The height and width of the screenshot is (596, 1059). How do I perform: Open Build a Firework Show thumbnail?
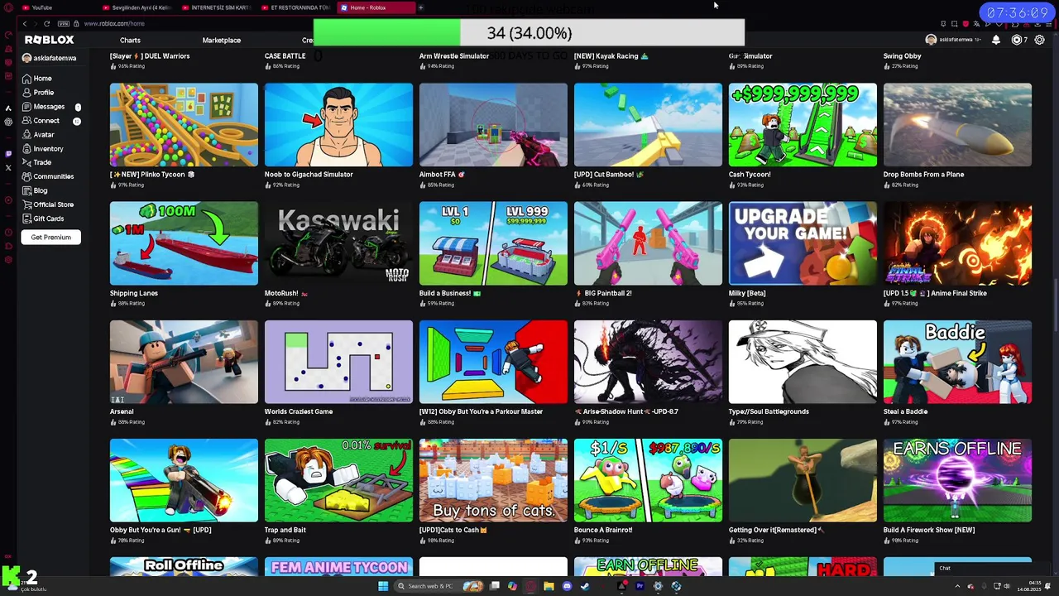(957, 480)
